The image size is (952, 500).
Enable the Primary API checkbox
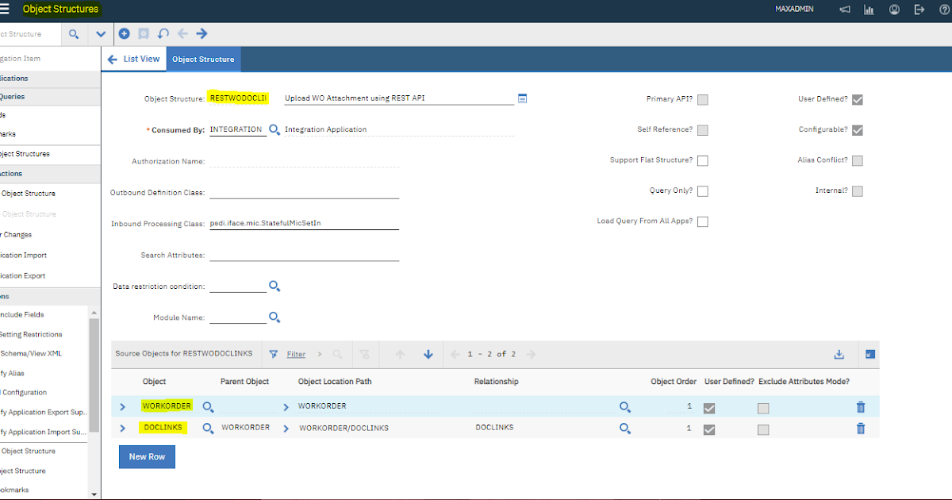tap(702, 99)
